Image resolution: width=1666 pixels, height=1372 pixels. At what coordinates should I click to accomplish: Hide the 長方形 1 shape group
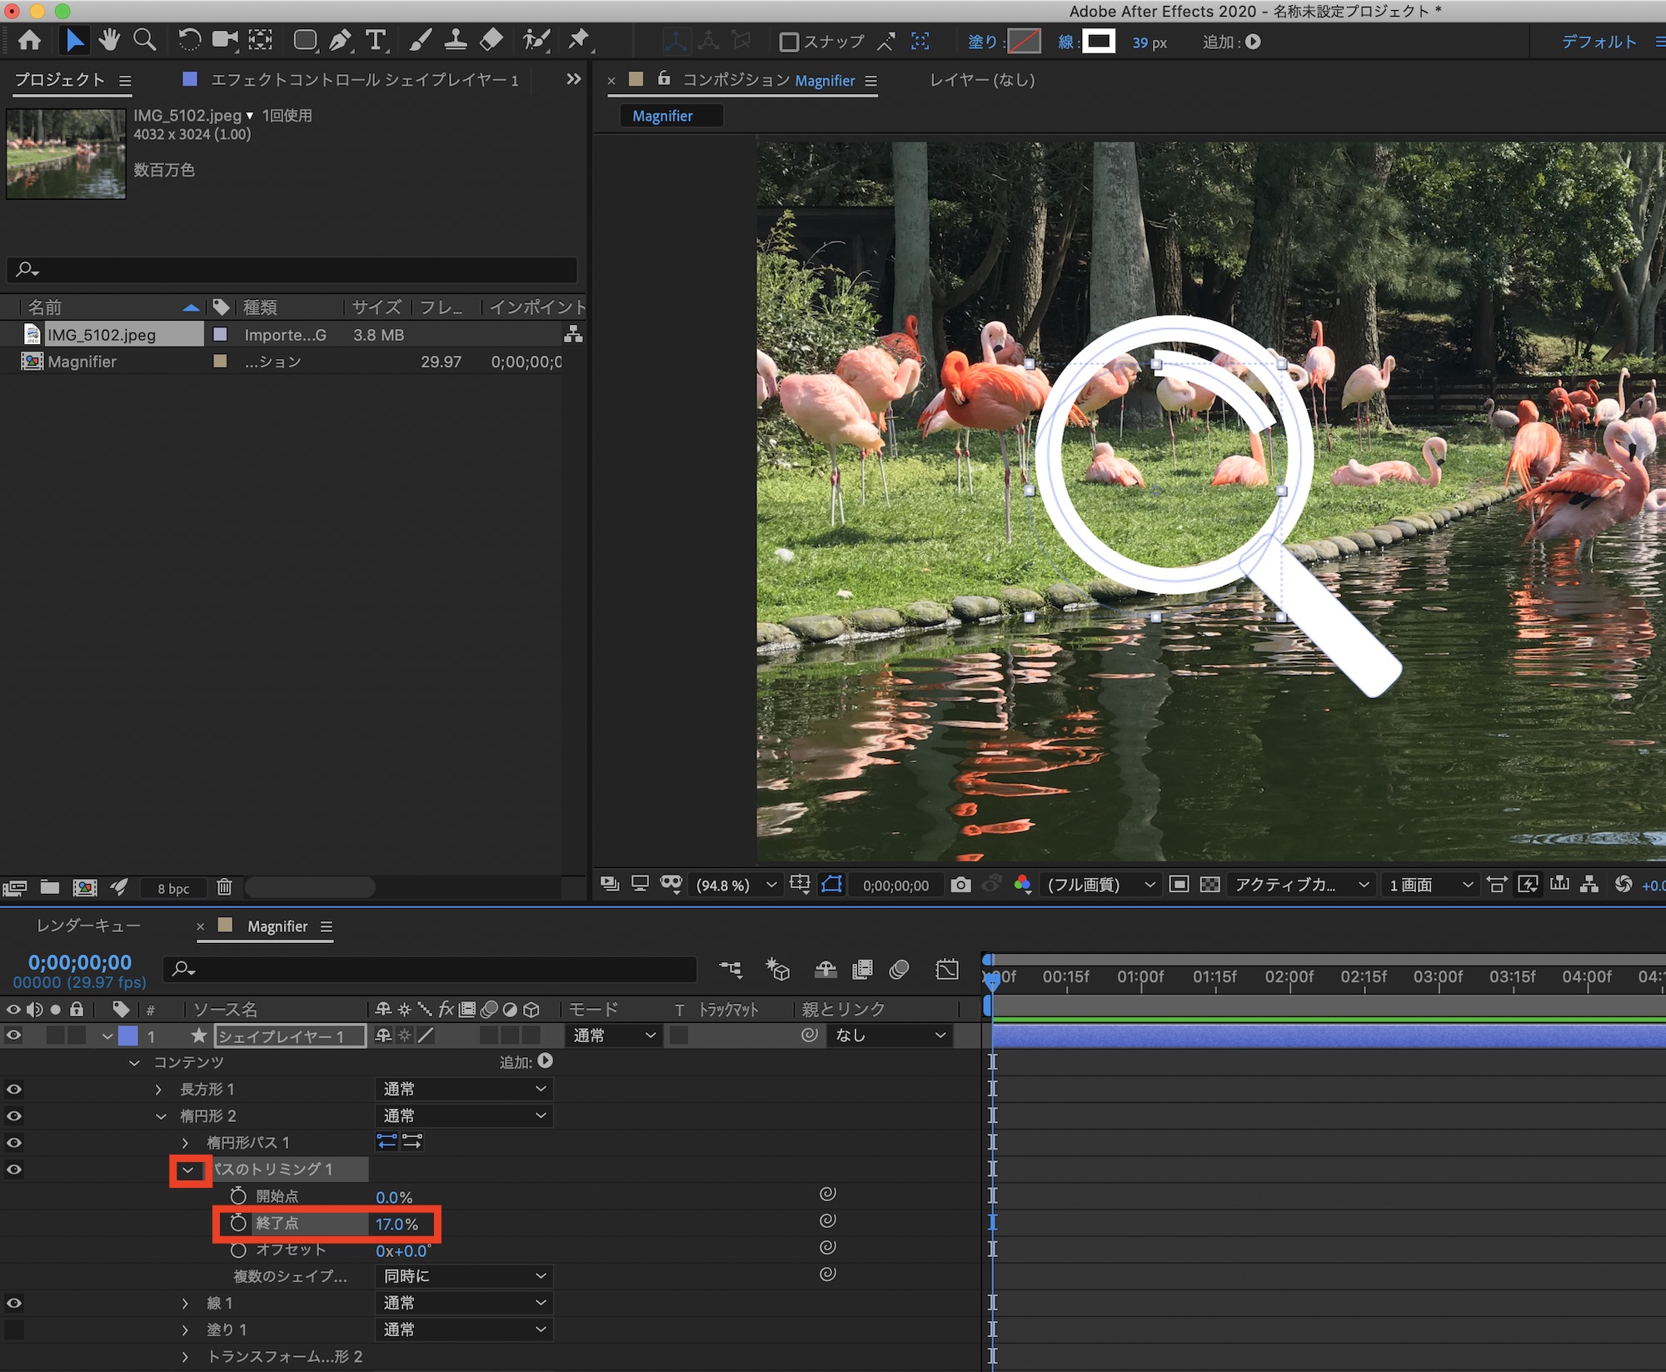pyautogui.click(x=14, y=1089)
